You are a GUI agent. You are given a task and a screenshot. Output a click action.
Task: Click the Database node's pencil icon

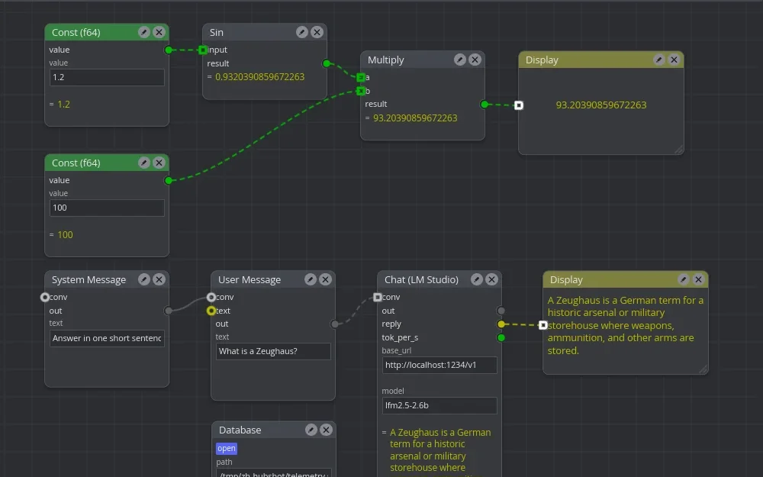pyautogui.click(x=311, y=430)
